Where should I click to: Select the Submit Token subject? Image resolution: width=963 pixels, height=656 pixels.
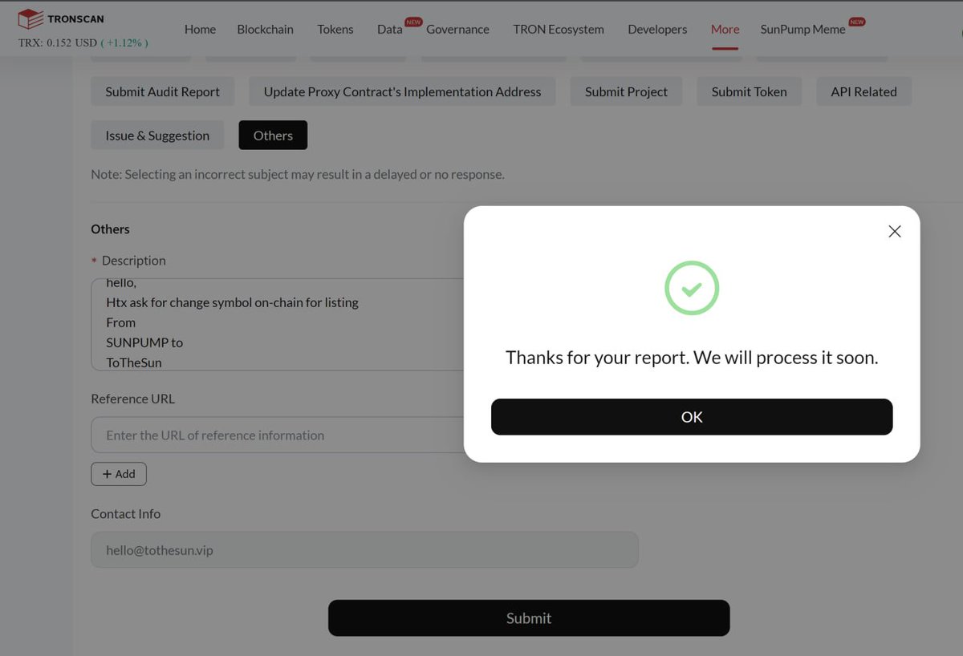pos(749,91)
